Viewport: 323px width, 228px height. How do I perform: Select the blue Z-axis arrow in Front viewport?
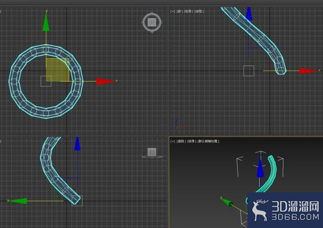pos(249,14)
